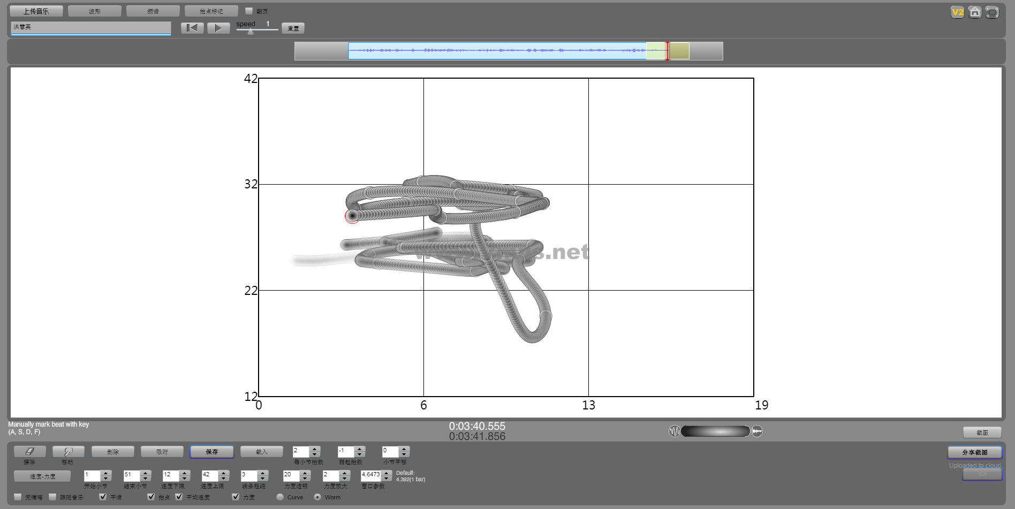The image size is (1015, 509).
Task: Rewind to start with skip-back button
Action: (x=192, y=28)
